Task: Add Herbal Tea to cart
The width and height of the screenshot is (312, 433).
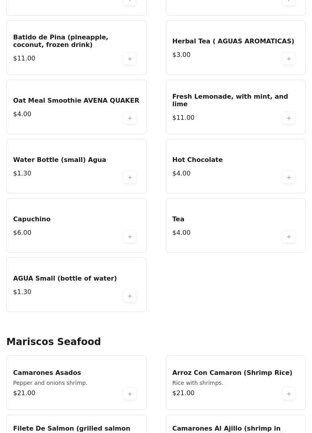Action: point(289,59)
